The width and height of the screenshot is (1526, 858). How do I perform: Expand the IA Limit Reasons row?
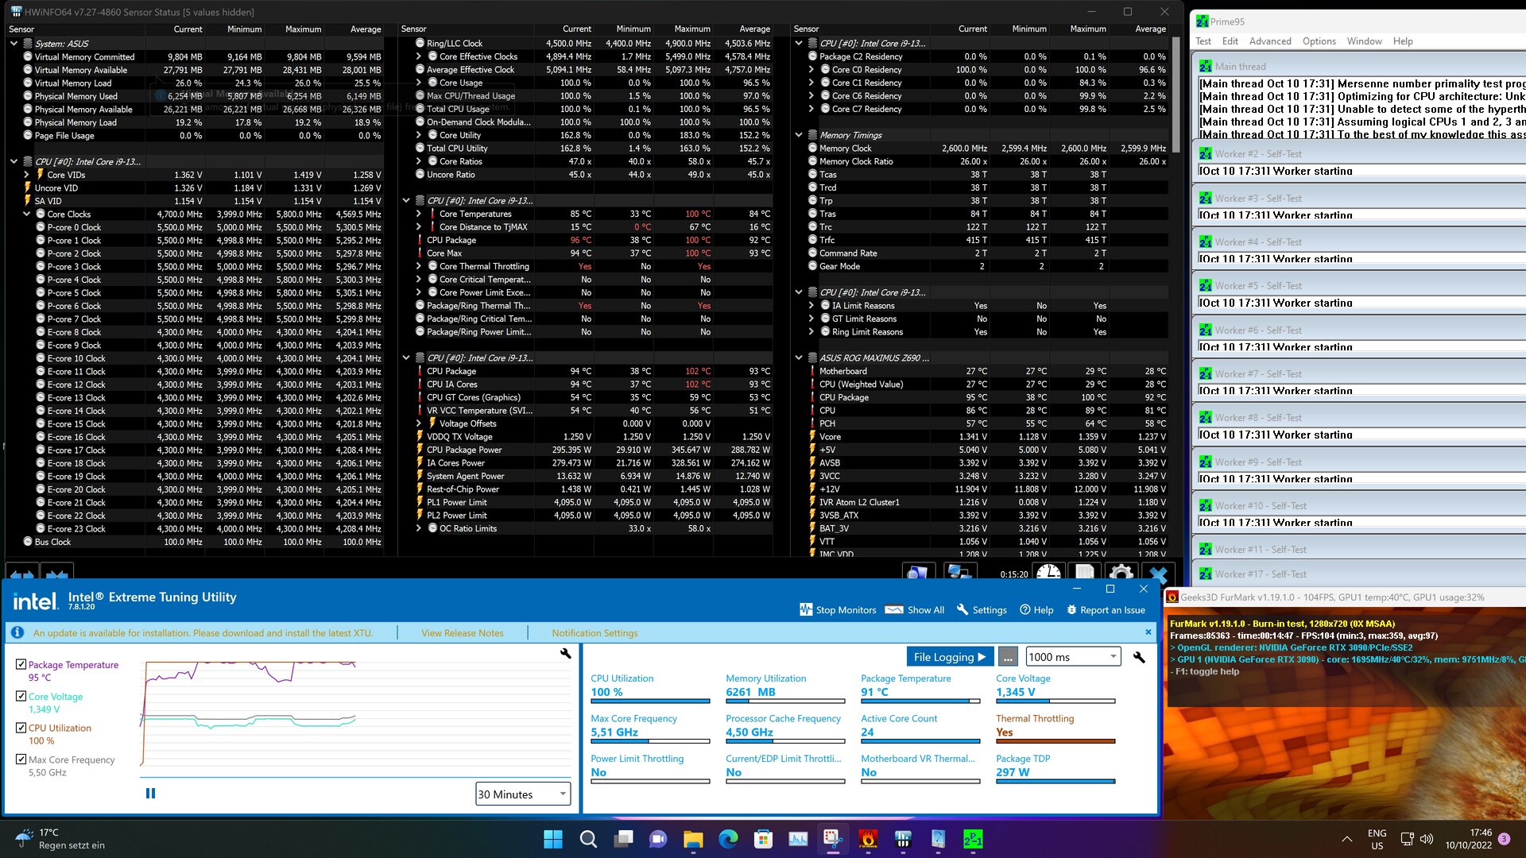[x=811, y=306]
